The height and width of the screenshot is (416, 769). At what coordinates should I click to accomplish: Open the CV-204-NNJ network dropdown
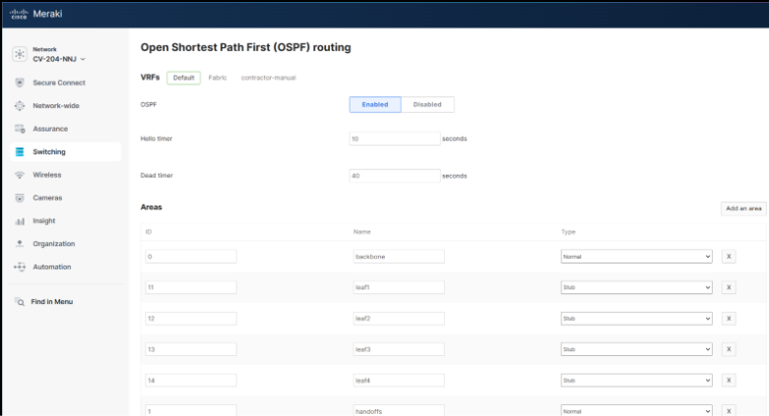(x=59, y=59)
